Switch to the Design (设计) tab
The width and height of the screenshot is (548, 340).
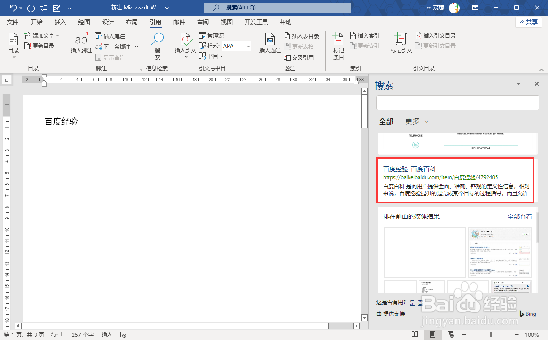108,22
